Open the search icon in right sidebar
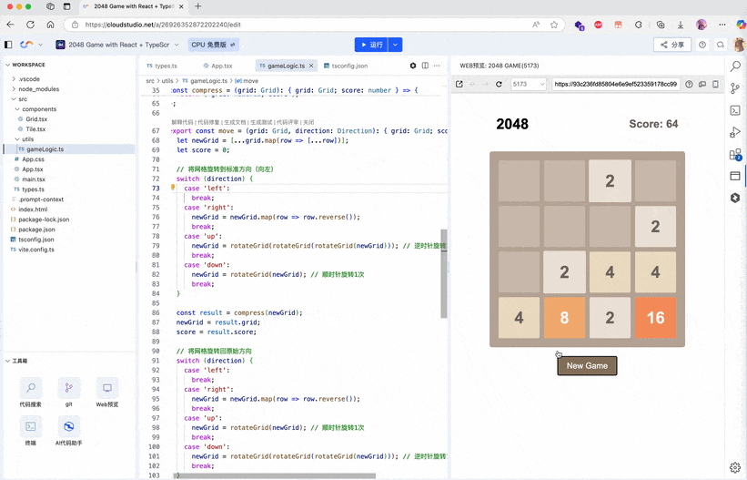The height and width of the screenshot is (480, 747). click(735, 66)
